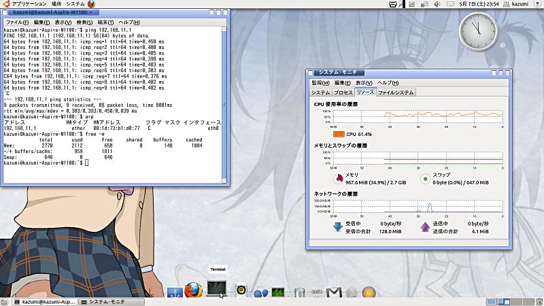This screenshot has height=306, width=544.
Task: Click the analog clock desktop widget
Action: pos(479,31)
